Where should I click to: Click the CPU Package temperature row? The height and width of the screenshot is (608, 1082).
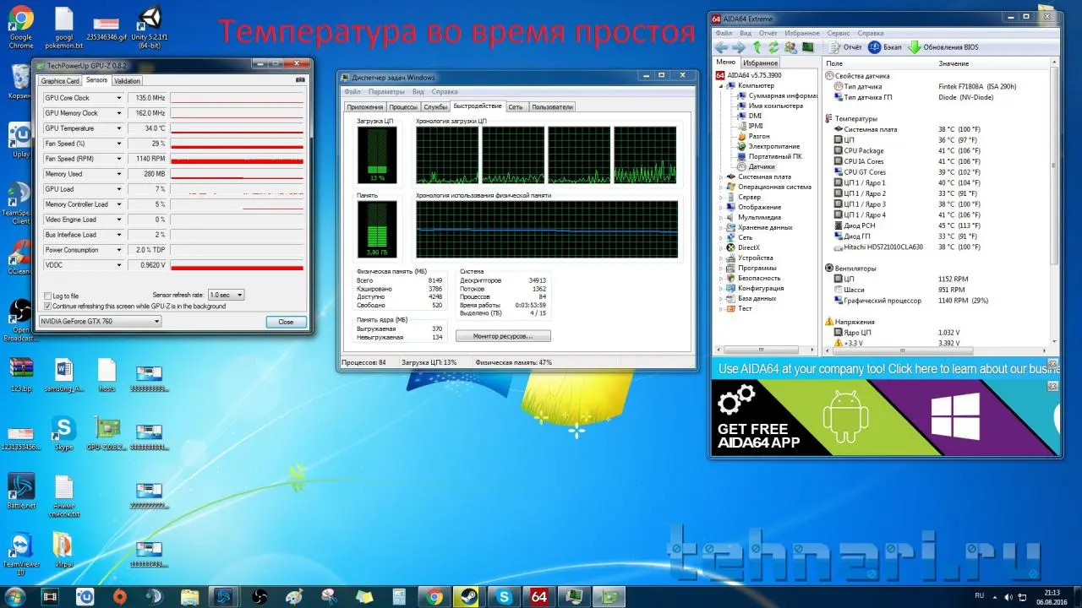click(937, 151)
